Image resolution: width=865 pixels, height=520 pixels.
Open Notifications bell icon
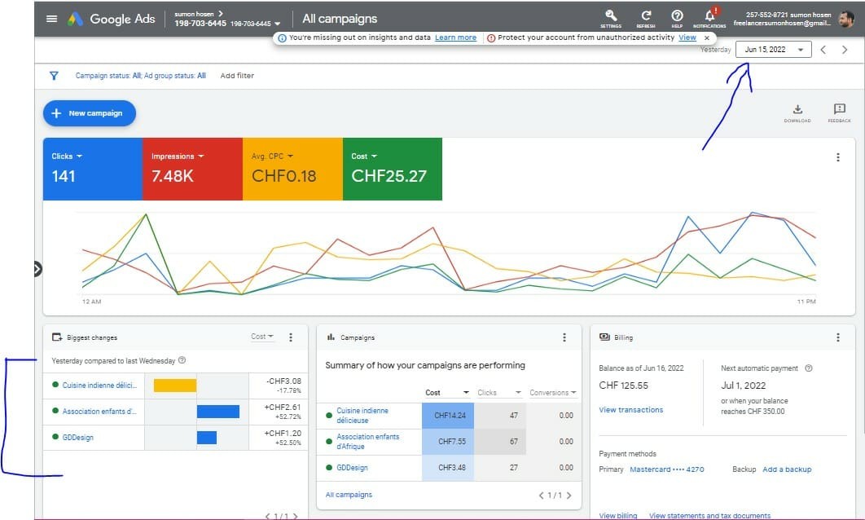(x=709, y=16)
